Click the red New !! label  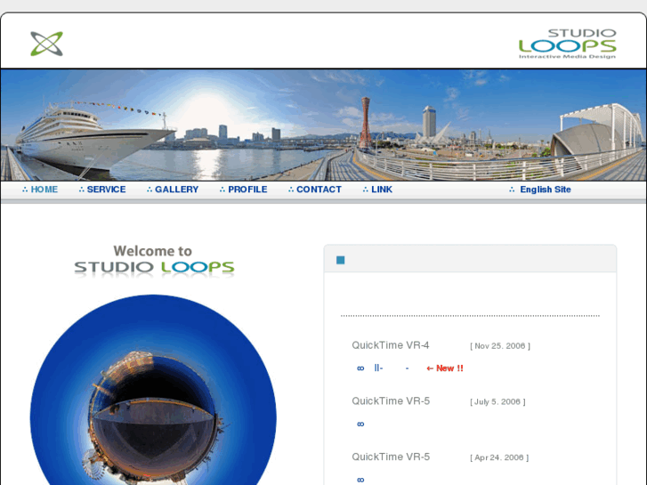[x=445, y=368]
